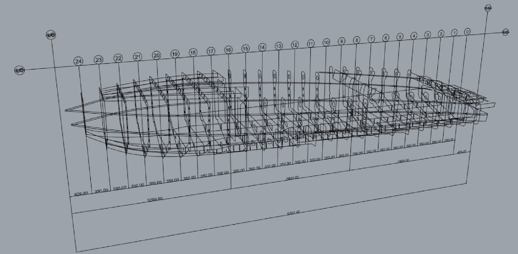Image resolution: width=518 pixels, height=254 pixels.
Task: Pick the circled frame label 21
Action: 137,57
